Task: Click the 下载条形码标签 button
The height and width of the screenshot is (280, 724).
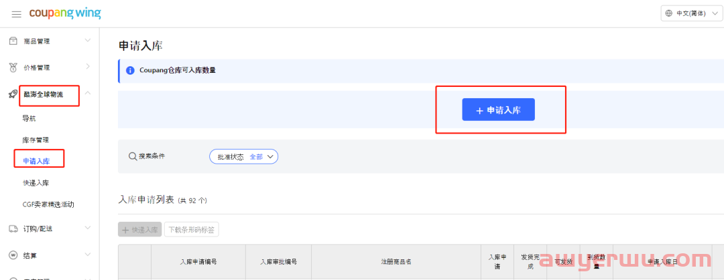Action: [x=192, y=230]
